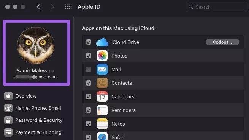Click the Notes label
Screen dimensions: 249x140
[118, 124]
